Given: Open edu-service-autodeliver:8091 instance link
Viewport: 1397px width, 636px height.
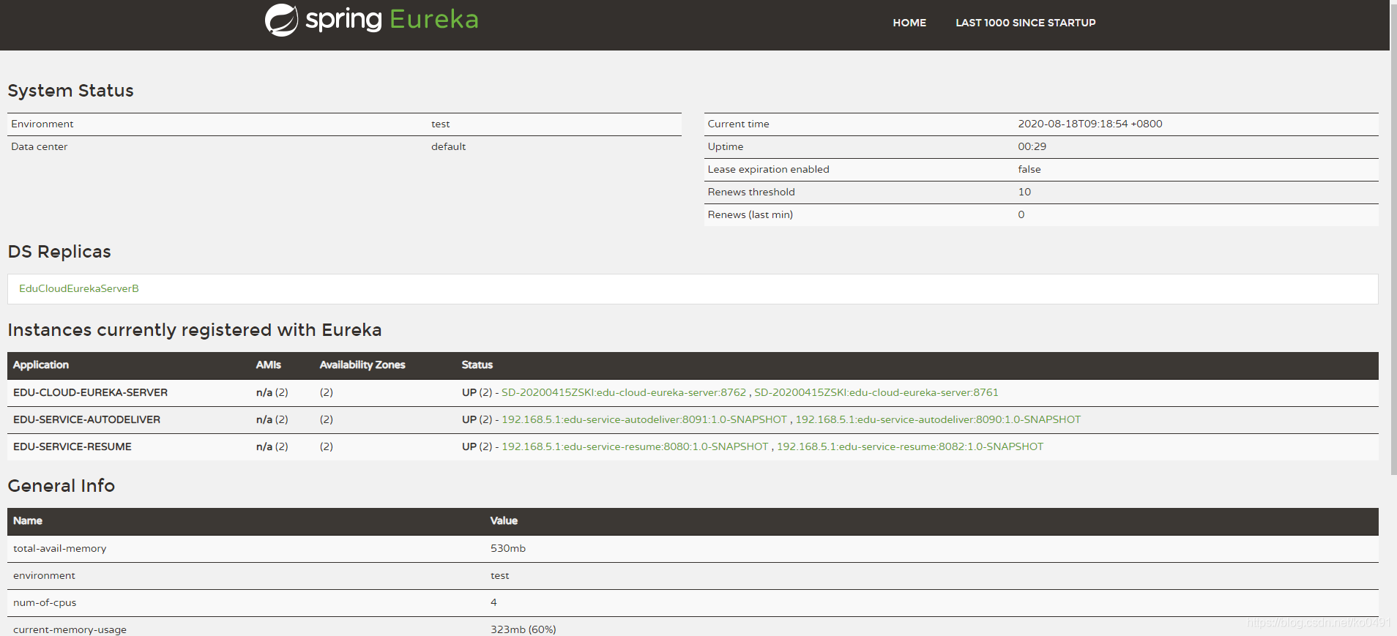Looking at the screenshot, I should [644, 419].
